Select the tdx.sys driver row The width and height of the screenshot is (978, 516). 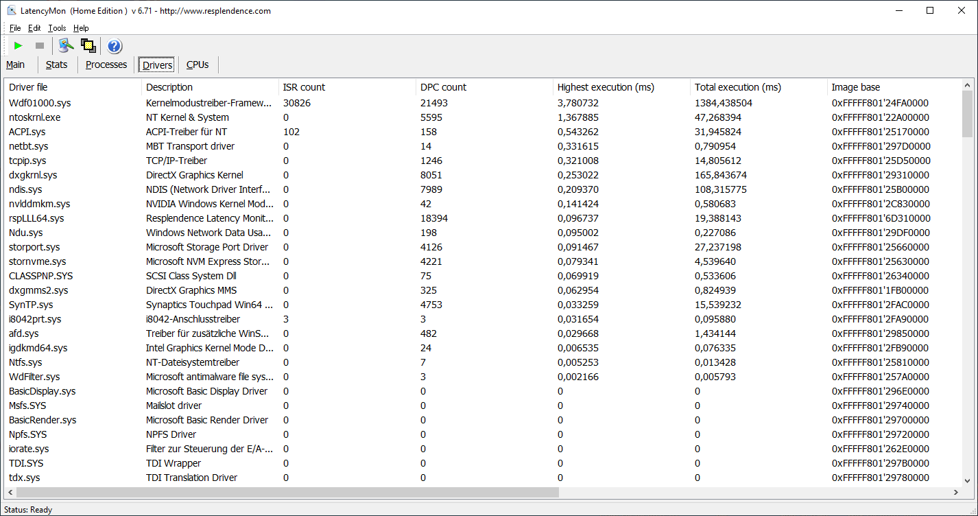[x=483, y=478]
